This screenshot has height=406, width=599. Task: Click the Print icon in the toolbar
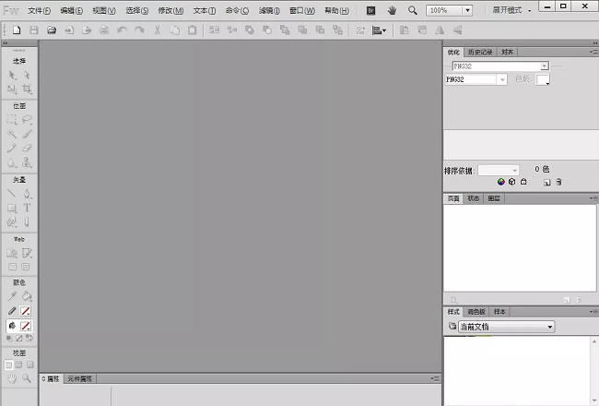coord(104,30)
